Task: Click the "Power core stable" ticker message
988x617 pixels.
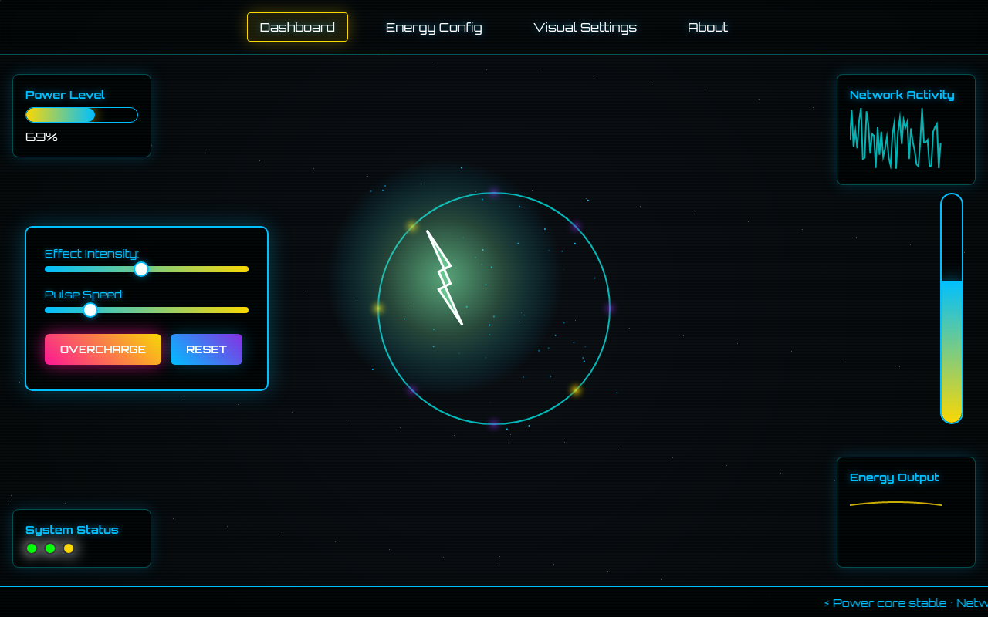Action: tap(889, 603)
